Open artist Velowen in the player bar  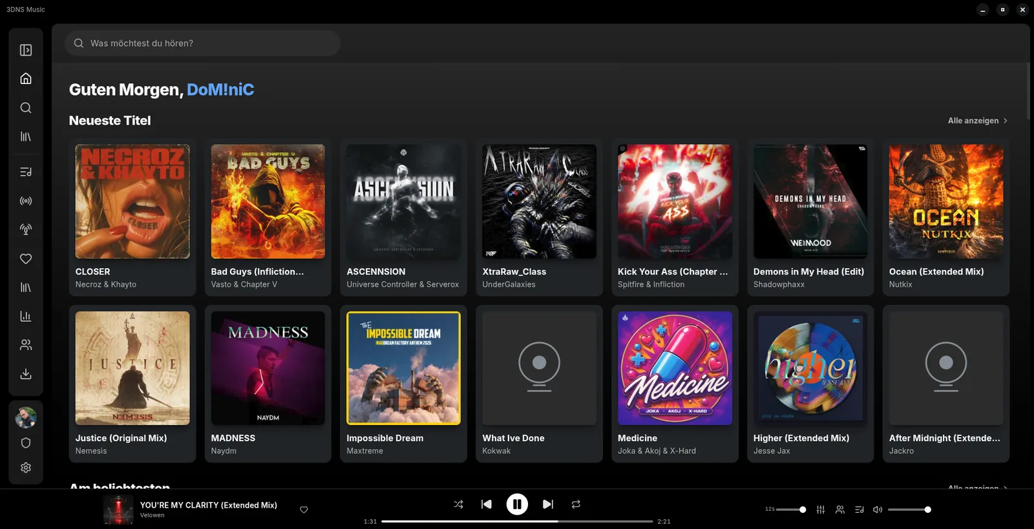point(153,515)
